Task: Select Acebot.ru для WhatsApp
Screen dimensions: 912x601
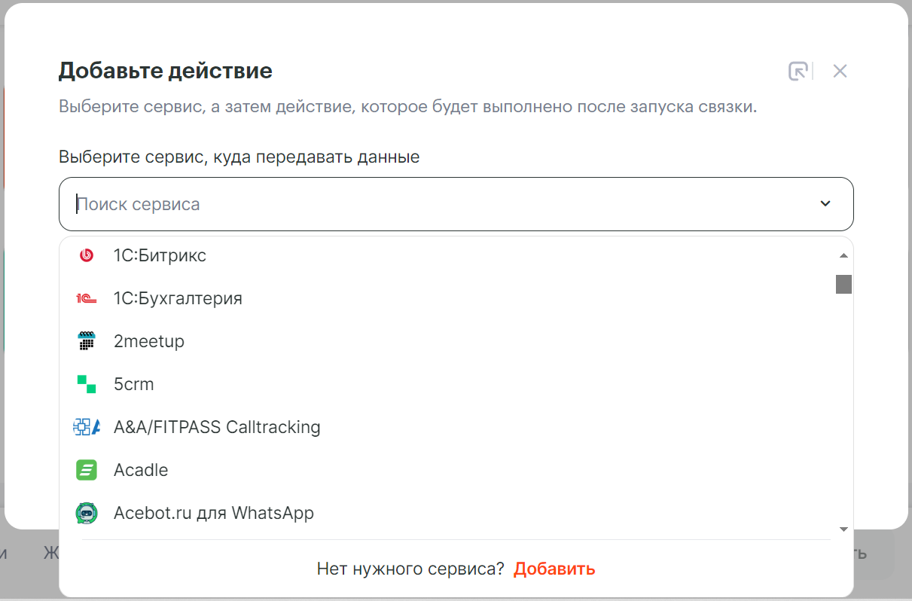Action: tap(447, 513)
